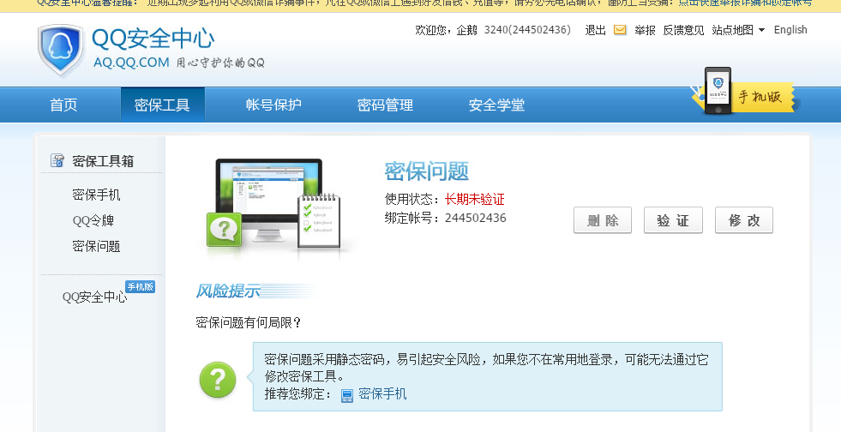The height and width of the screenshot is (432, 841).
Task: Click the AQ.QQ.COM site title text
Action: coord(131,63)
